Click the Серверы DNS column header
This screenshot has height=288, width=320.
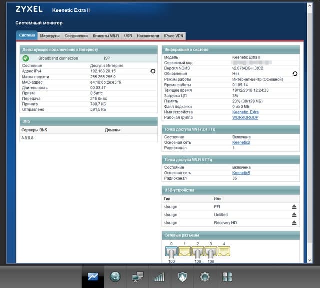(34, 130)
